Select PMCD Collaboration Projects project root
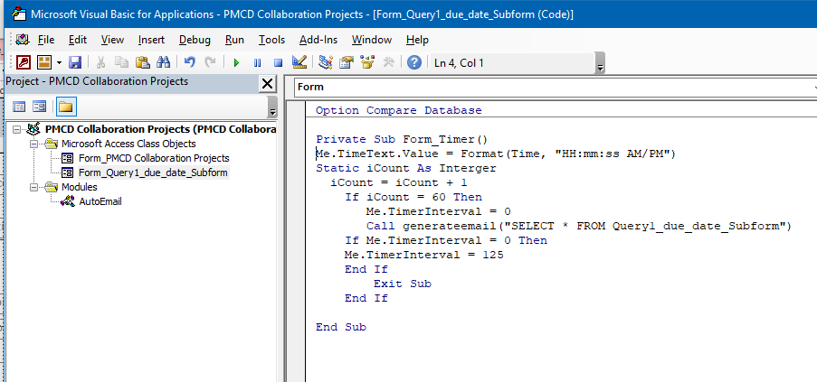 161,129
